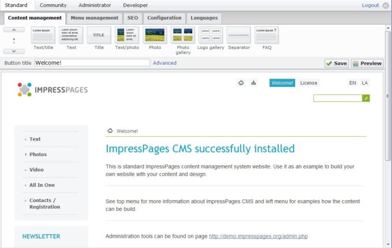The width and height of the screenshot is (392, 248).
Task: Select the Text widget icon
Action: [x=71, y=35]
